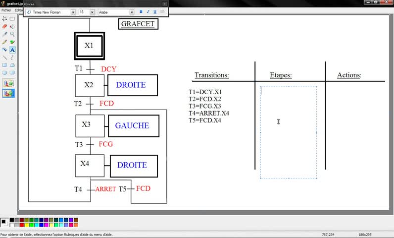
Task: Close the Polices font toolbar
Action: [x=165, y=4]
